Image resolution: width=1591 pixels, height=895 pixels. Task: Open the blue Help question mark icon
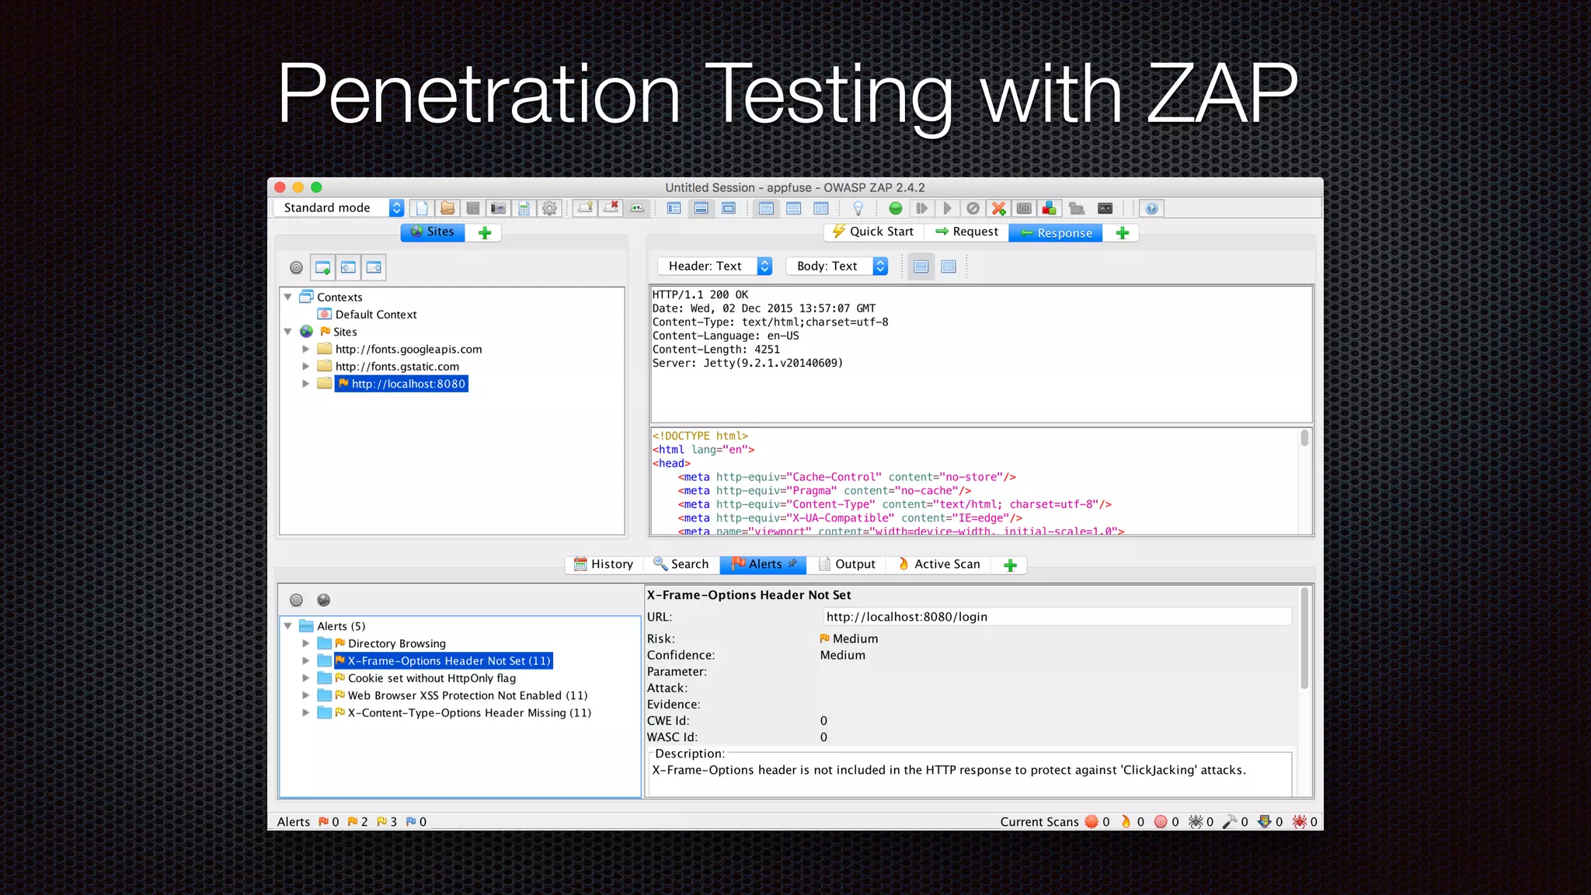tap(1152, 208)
